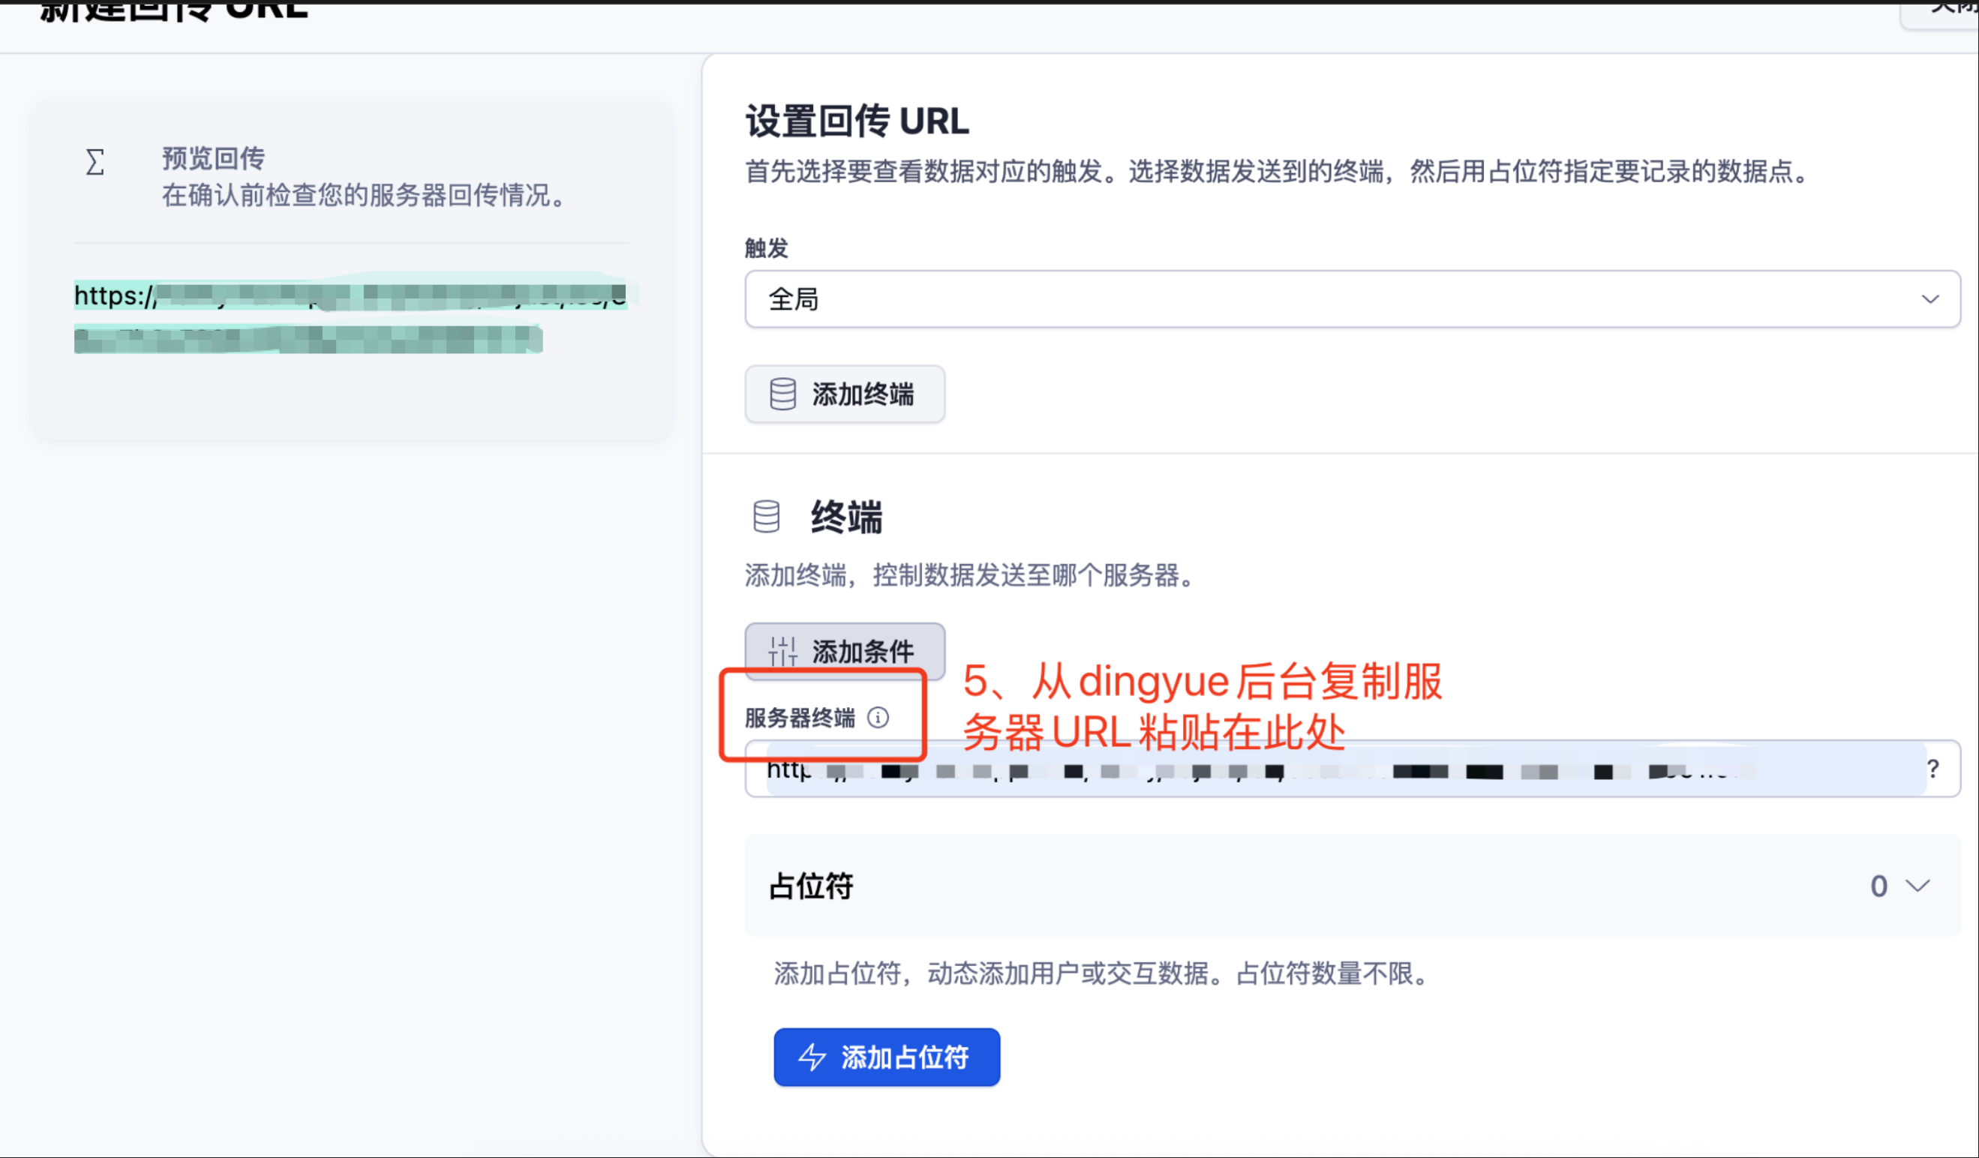Viewport: 1979px width, 1158px height.
Task: Click the info icon beside 服务器终端
Action: click(878, 718)
